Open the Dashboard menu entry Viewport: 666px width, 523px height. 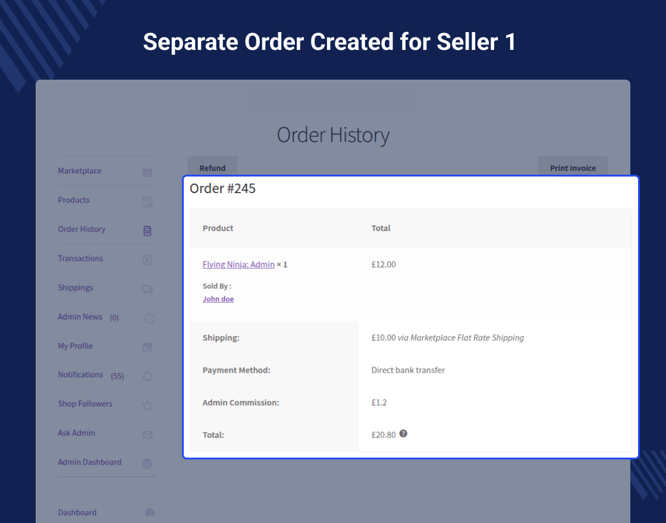click(x=77, y=512)
